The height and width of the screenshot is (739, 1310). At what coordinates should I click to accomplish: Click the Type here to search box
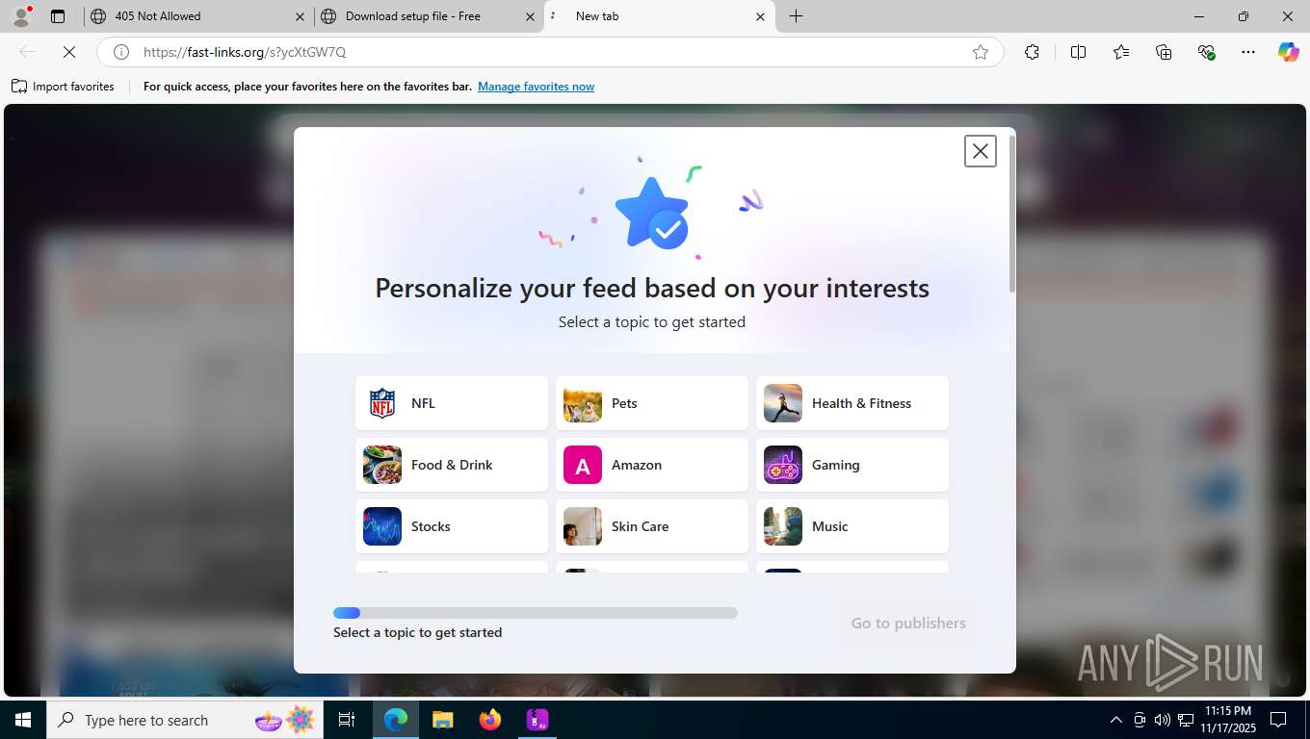(x=183, y=720)
